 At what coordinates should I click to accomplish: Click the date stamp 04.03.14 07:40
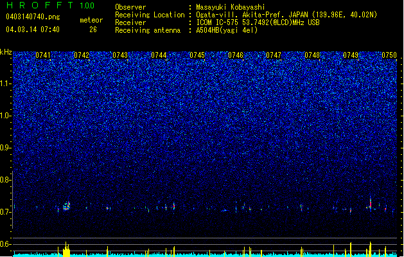pos(33,30)
